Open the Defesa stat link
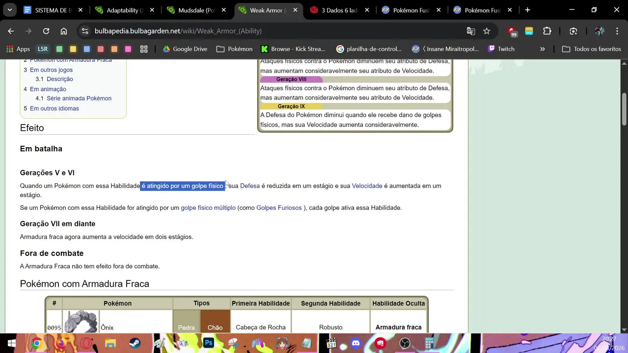Screen dimensions: 628x353 pyautogui.click(x=250, y=186)
